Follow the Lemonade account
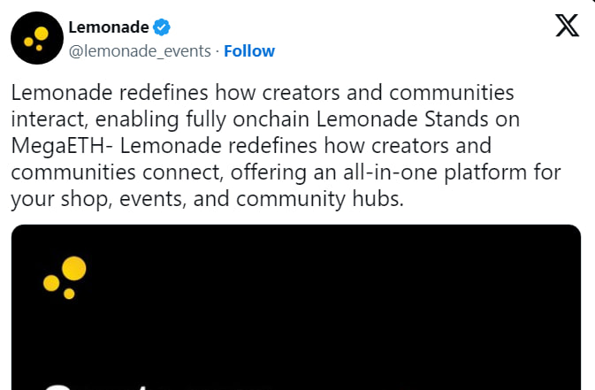Screen dimensions: 595x390 tap(249, 51)
